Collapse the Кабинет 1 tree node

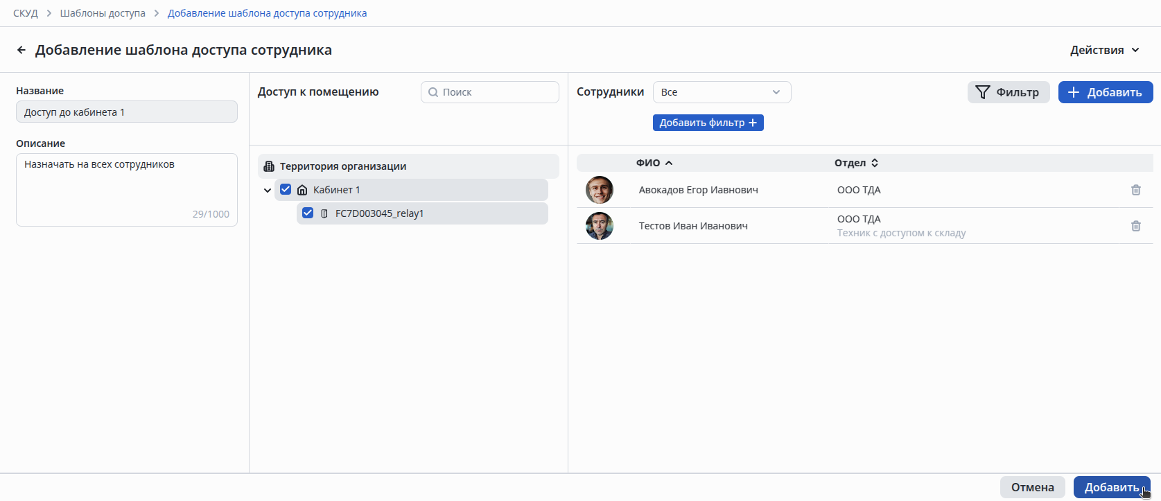coord(268,190)
